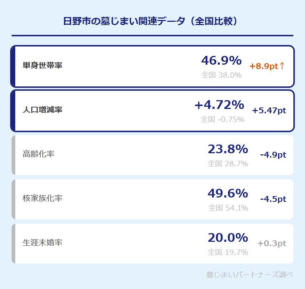Click the -4.9pt difference figure
Screen dimensions: 305x289
pyautogui.click(x=273, y=155)
